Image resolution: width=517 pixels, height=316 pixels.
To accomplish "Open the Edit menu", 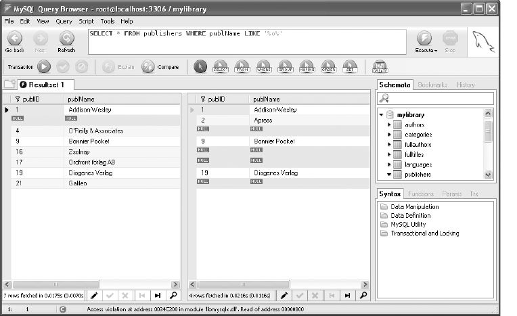I will point(25,21).
